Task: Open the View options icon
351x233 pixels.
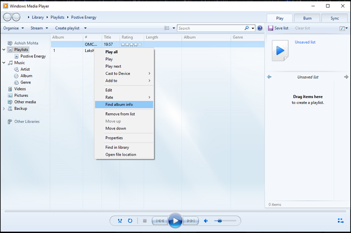Action: 167,28
